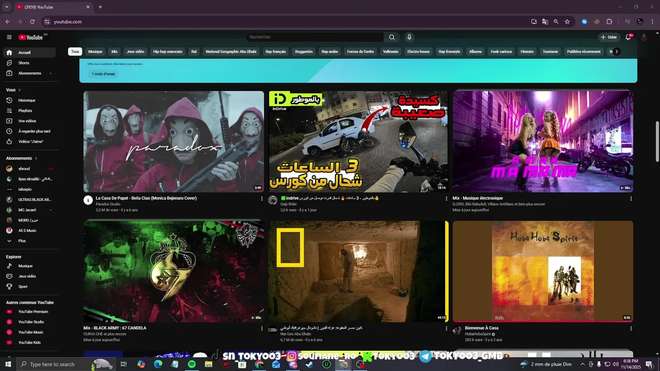
Task: Reload the page in browser
Action: tap(32, 22)
